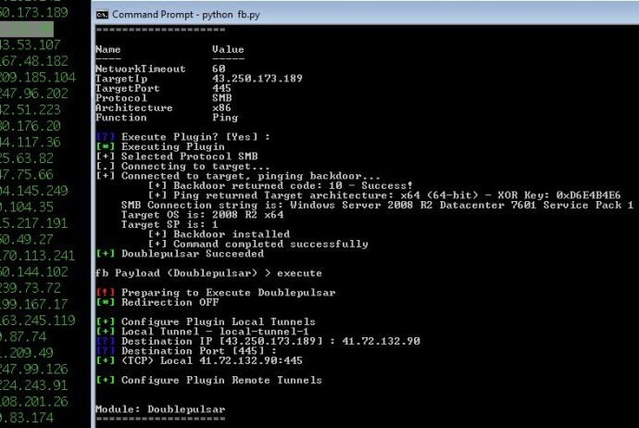Click the '(TCP) Local 41.72.132.90:445' line
Image resolution: width=639 pixels, height=428 pixels.
coord(200,360)
